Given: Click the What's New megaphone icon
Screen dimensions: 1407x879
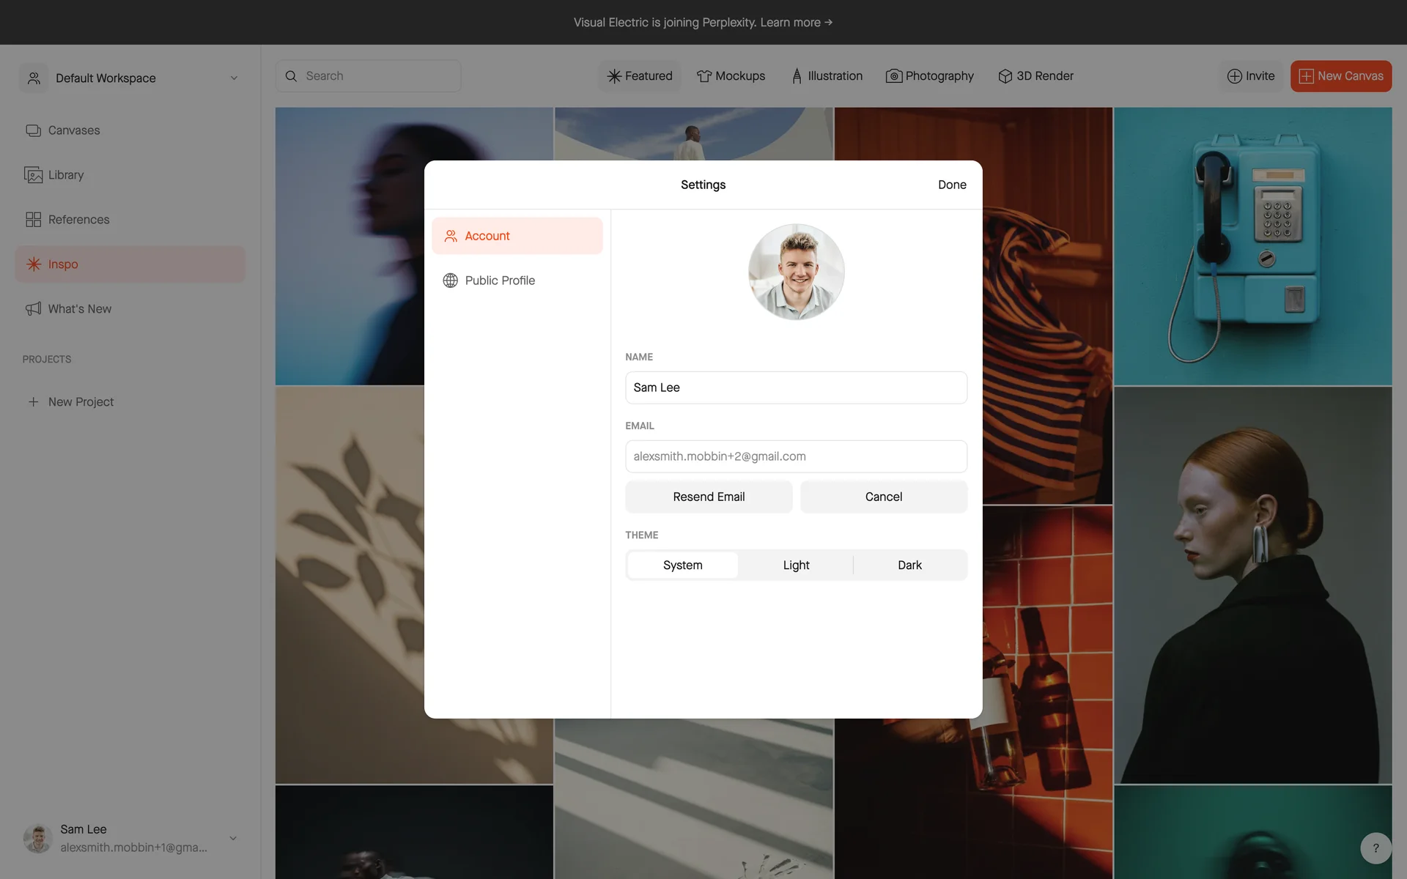Looking at the screenshot, I should 33,309.
